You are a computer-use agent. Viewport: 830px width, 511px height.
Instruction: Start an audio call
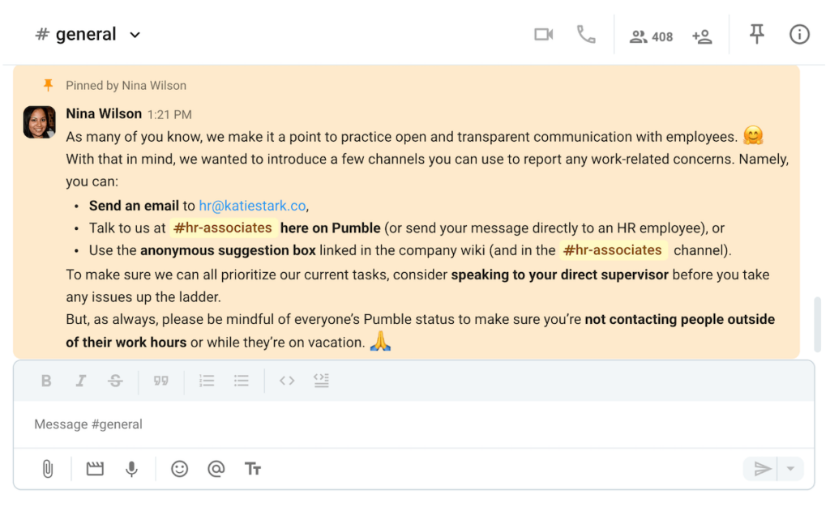[x=586, y=34]
